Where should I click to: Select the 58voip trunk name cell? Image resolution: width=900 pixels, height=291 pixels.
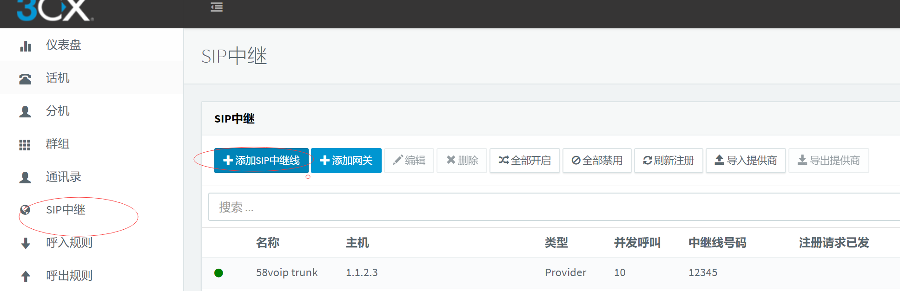[x=287, y=272]
